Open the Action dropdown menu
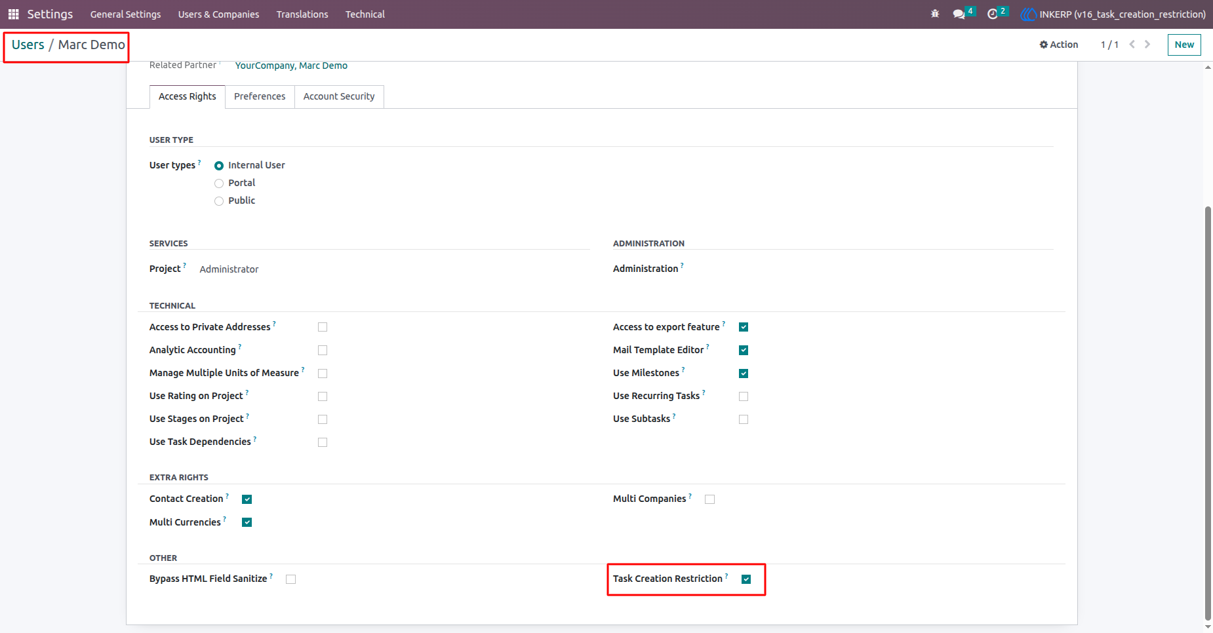Screen dimensions: 1213x633 (1058, 45)
